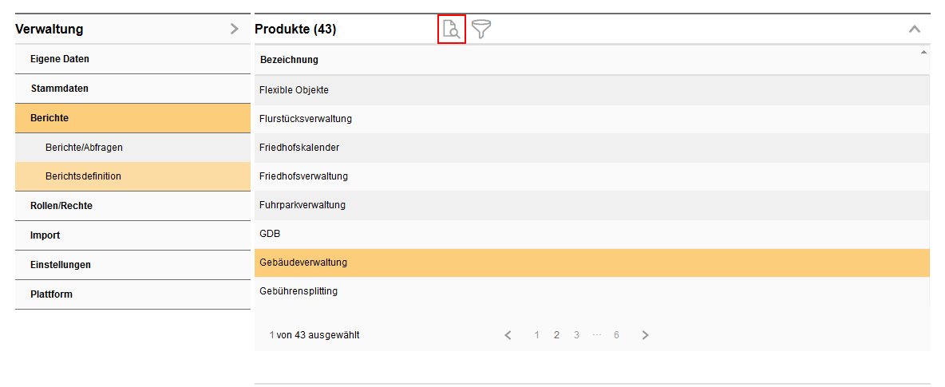The image size is (945, 387).
Task: Jump to page 6
Action: pyautogui.click(x=616, y=335)
